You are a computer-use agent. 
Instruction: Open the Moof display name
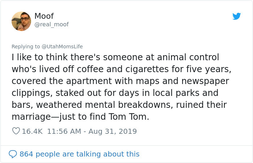(44, 16)
